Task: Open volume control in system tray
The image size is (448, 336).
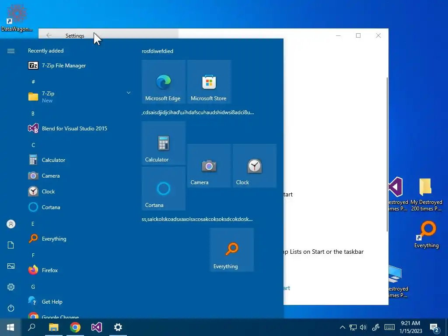Action: (x=364, y=327)
